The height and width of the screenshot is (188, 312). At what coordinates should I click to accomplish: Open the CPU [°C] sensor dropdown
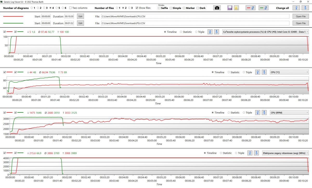[289, 72]
